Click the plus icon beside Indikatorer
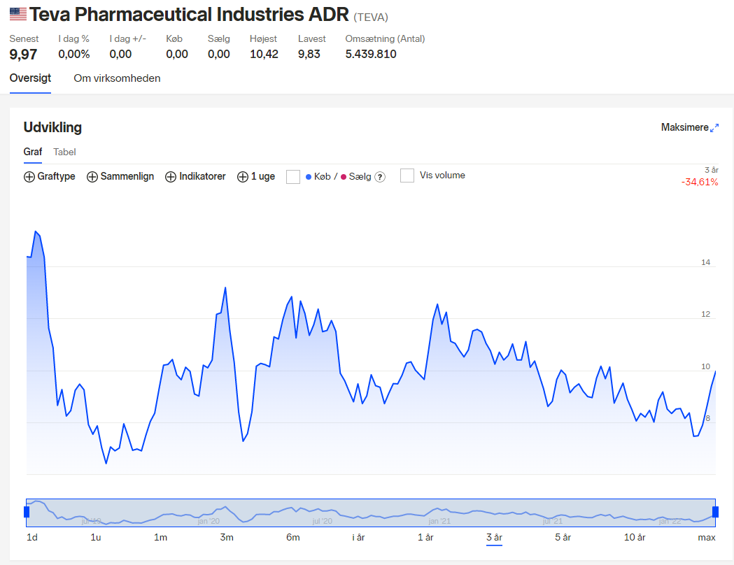The width and height of the screenshot is (734, 565). pyautogui.click(x=171, y=177)
